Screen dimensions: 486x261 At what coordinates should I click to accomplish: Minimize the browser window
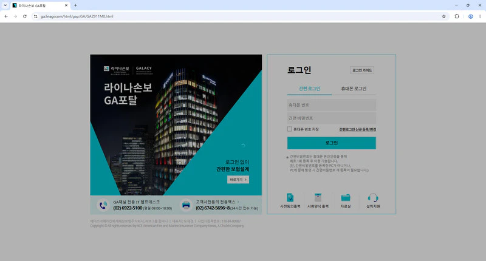point(456,5)
